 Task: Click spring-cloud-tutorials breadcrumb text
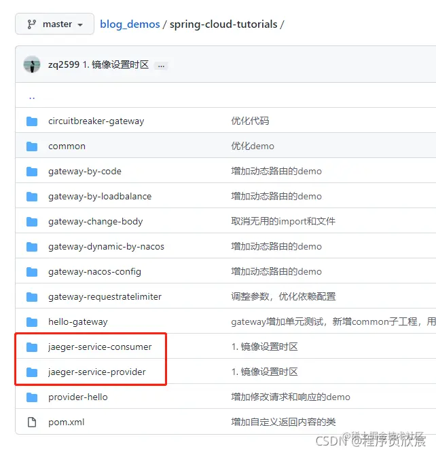223,24
